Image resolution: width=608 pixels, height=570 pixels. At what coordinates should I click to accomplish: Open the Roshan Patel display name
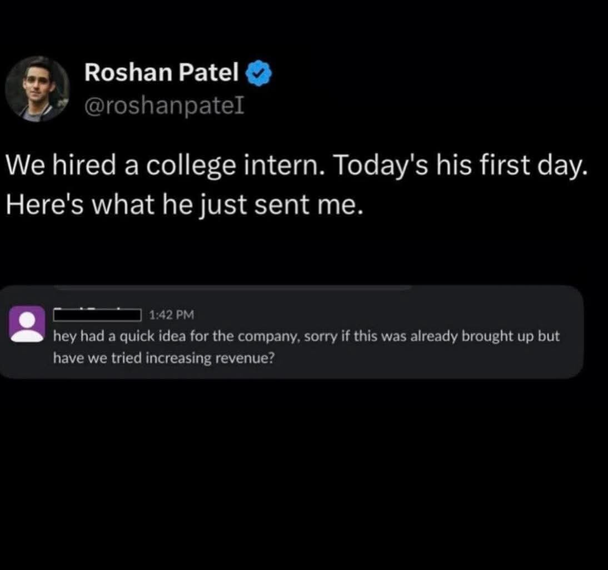tap(162, 72)
